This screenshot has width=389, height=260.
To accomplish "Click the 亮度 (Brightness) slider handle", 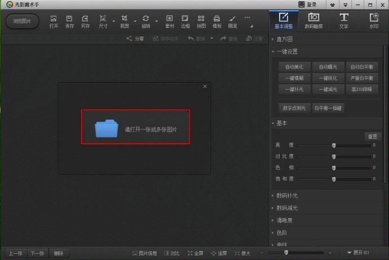I will coord(334,146).
